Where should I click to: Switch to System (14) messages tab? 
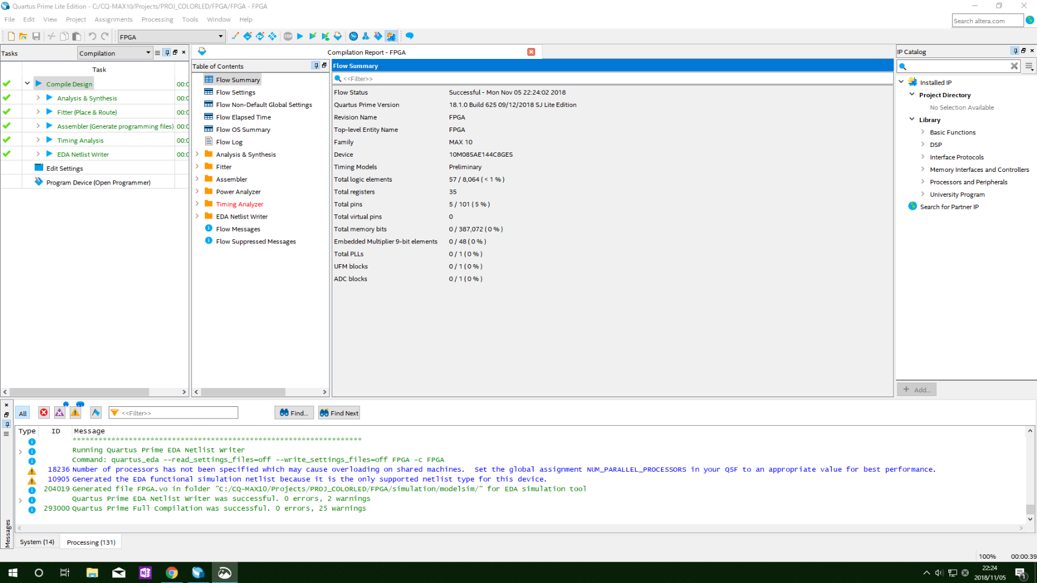point(37,542)
